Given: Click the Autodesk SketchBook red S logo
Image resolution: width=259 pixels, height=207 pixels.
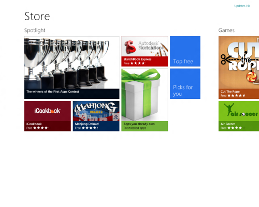Looking at the screenshot, I should click(130, 47).
